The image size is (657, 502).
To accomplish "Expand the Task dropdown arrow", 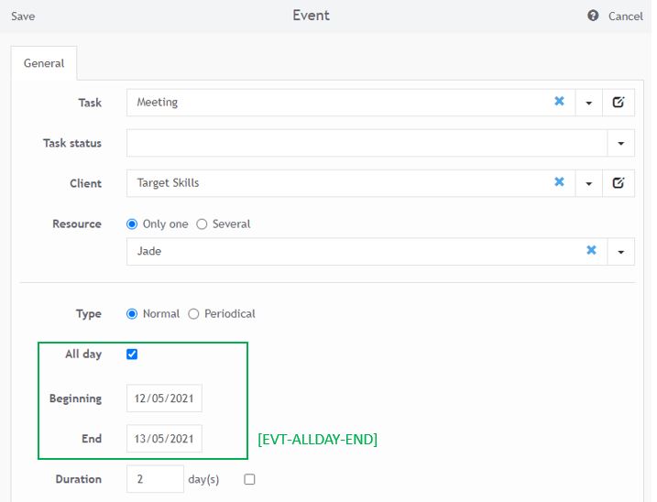I will tap(588, 103).
